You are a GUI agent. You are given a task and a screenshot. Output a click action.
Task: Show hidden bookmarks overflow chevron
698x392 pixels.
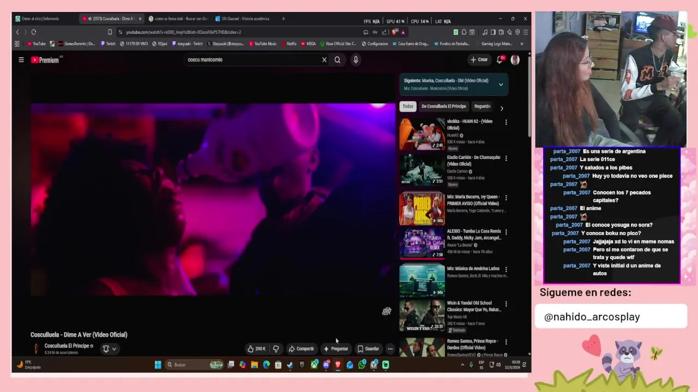(x=522, y=44)
